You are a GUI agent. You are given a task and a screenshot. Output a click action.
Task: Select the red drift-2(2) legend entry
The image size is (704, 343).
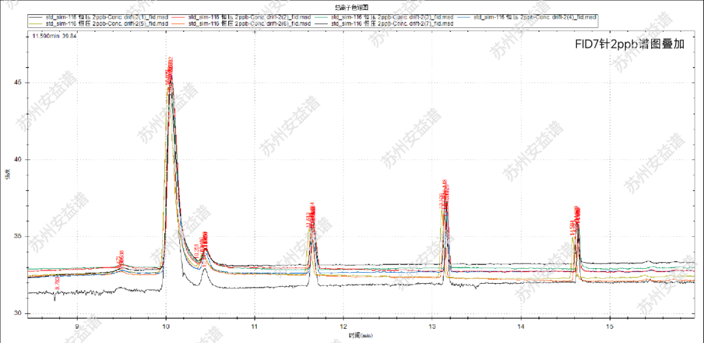(x=241, y=16)
